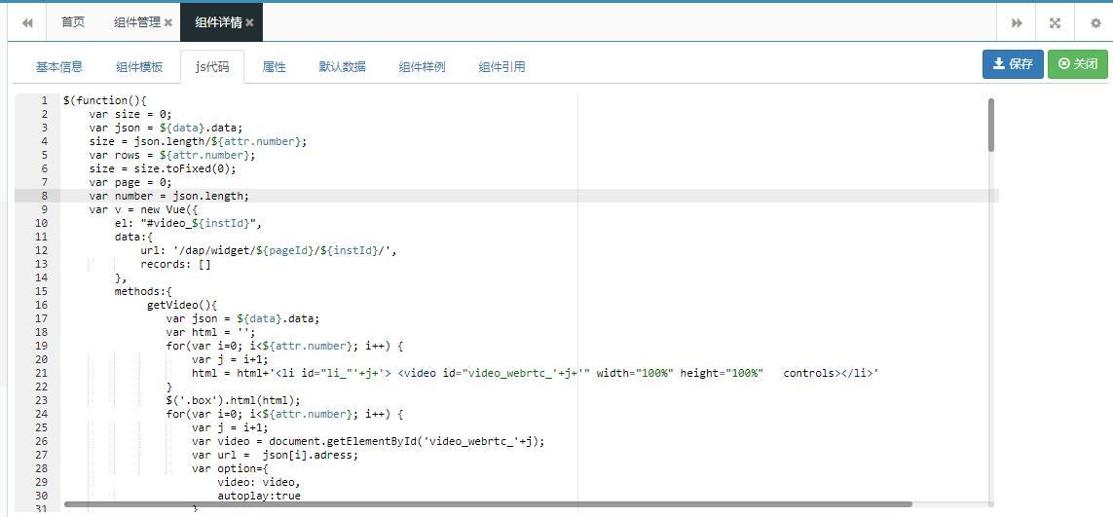Click the text "var v = new Vue({"
Screen dimensions: 1113x517
tap(143, 208)
